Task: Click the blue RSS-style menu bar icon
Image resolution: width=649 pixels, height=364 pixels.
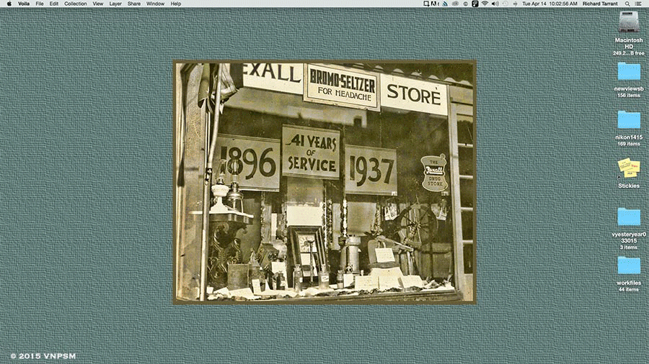Action: coord(445,4)
